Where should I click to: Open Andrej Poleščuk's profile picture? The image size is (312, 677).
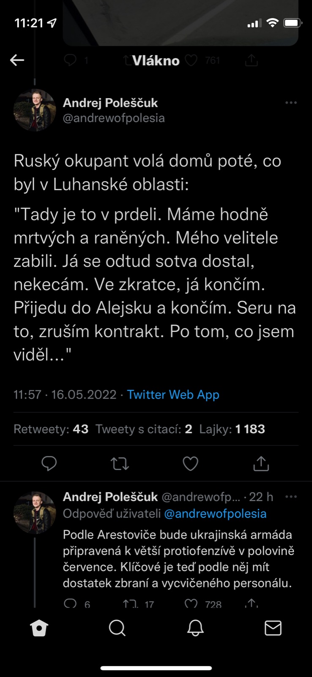point(35,110)
